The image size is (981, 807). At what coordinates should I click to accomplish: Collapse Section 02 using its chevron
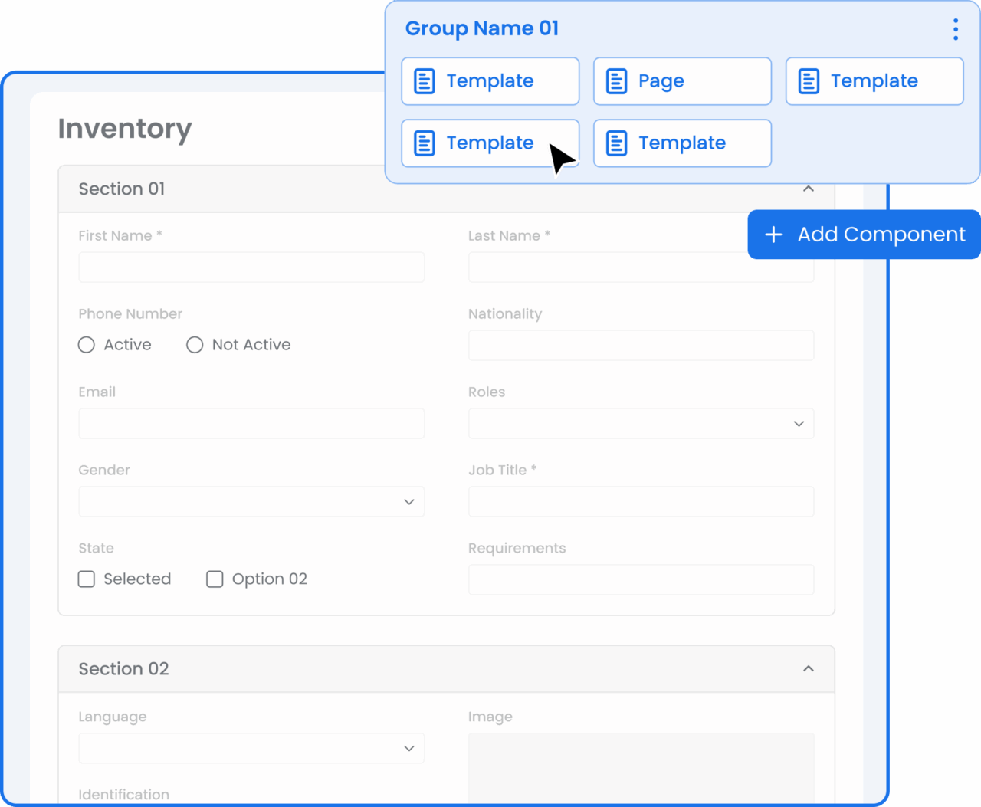click(x=808, y=669)
